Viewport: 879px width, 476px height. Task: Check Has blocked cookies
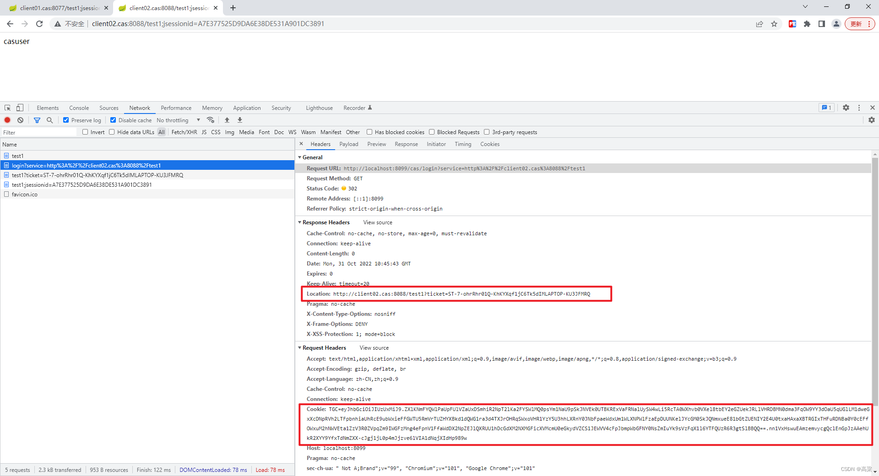tap(369, 132)
